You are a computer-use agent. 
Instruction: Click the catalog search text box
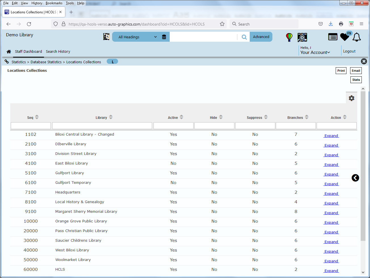[203, 37]
